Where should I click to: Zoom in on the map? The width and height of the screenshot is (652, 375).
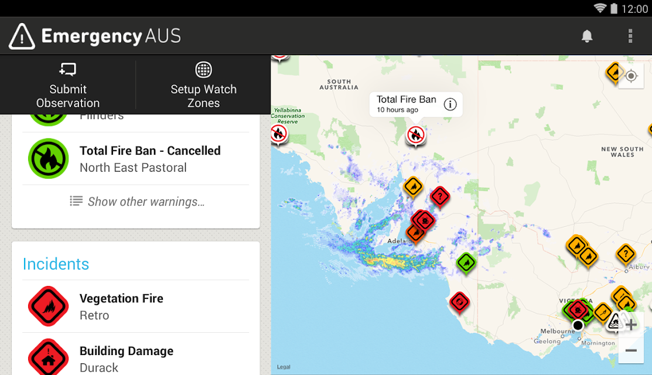631,325
